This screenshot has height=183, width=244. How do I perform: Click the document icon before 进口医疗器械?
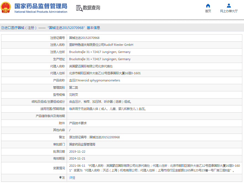[2, 28]
